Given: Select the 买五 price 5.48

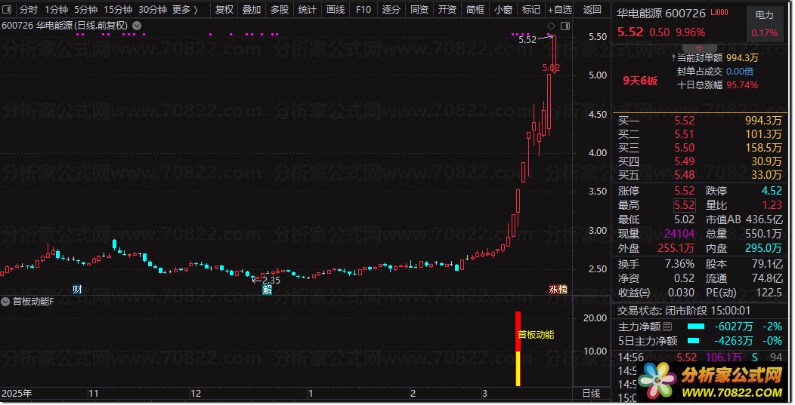Looking at the screenshot, I should tap(684, 175).
